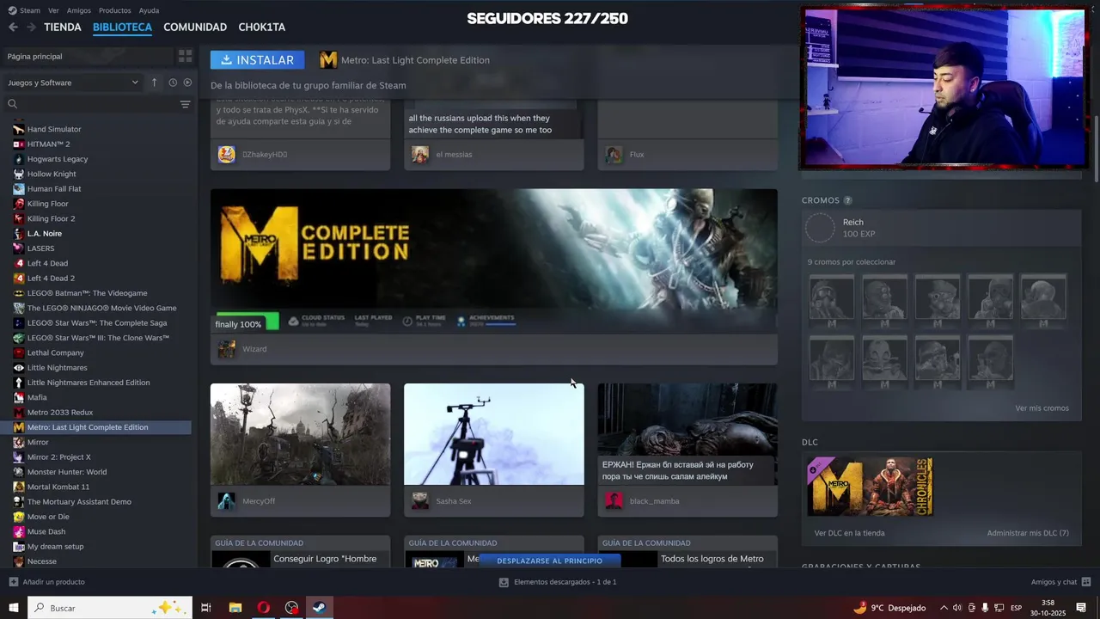Go forward with the right arrow
1100x619 pixels.
point(31,28)
